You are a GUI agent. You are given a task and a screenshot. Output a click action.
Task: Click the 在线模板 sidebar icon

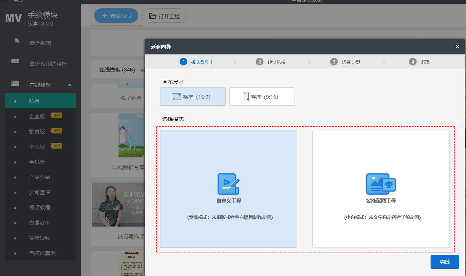16,83
